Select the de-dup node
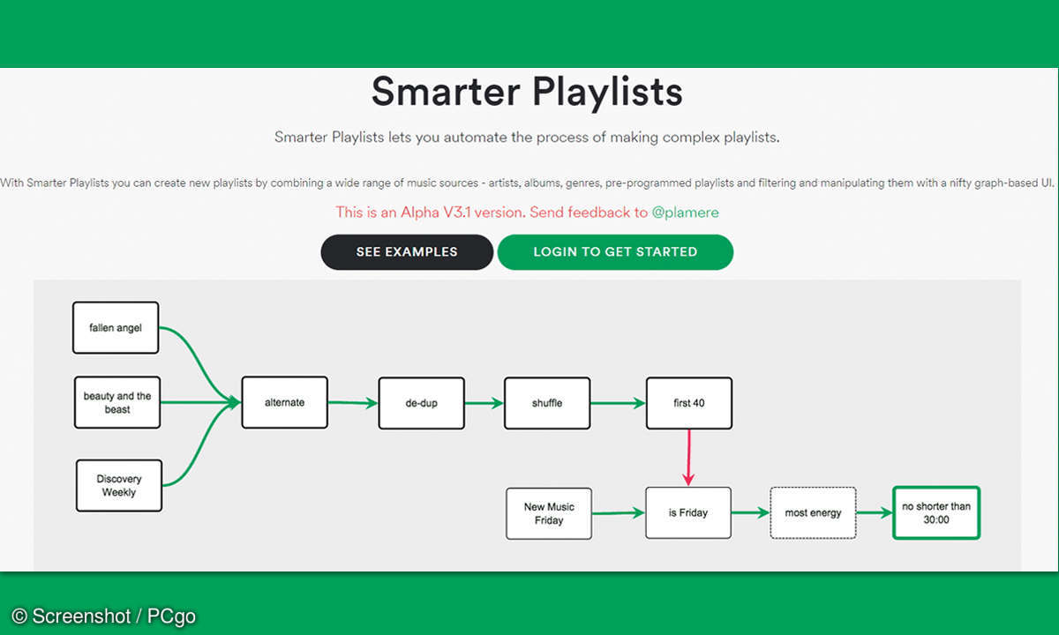 [x=421, y=404]
